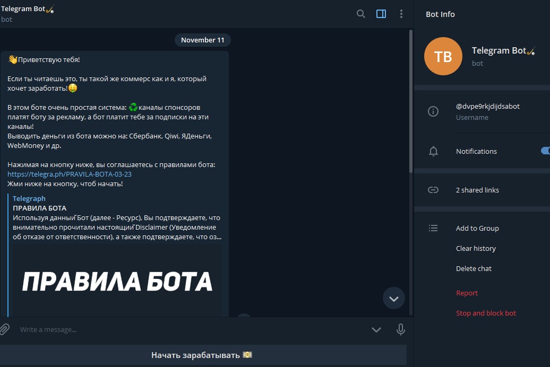Image resolution: width=550 pixels, height=367 pixels.
Task: Choose Stop and block bot
Action: (x=486, y=313)
